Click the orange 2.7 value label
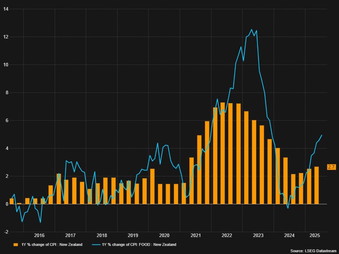Image resolution: width=339 pixels, height=254 pixels. point(331,167)
